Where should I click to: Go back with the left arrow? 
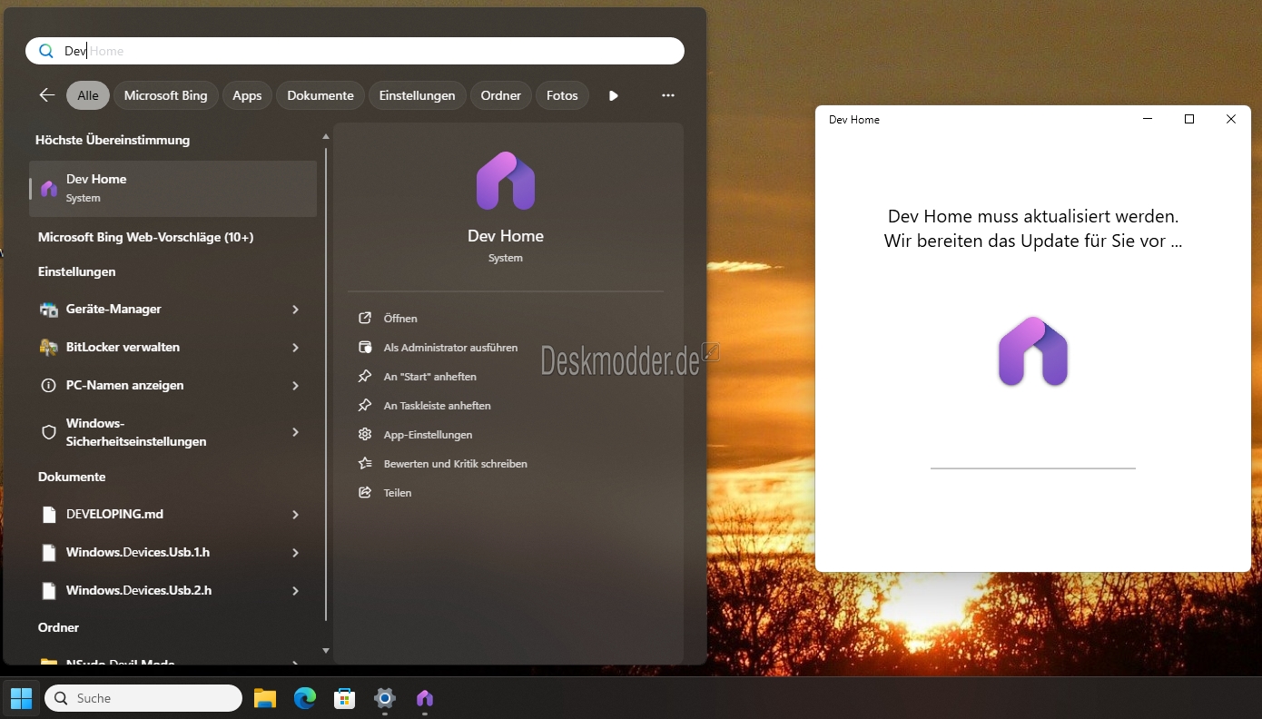click(x=47, y=95)
